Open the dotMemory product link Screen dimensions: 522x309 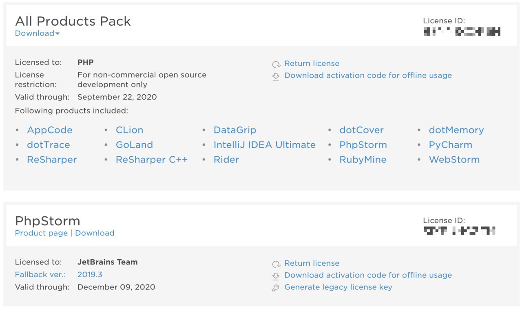[x=456, y=130]
